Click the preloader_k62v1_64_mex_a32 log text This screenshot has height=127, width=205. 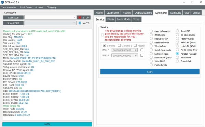click(38, 61)
